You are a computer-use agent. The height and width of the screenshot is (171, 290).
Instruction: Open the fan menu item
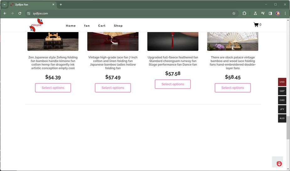(87, 26)
